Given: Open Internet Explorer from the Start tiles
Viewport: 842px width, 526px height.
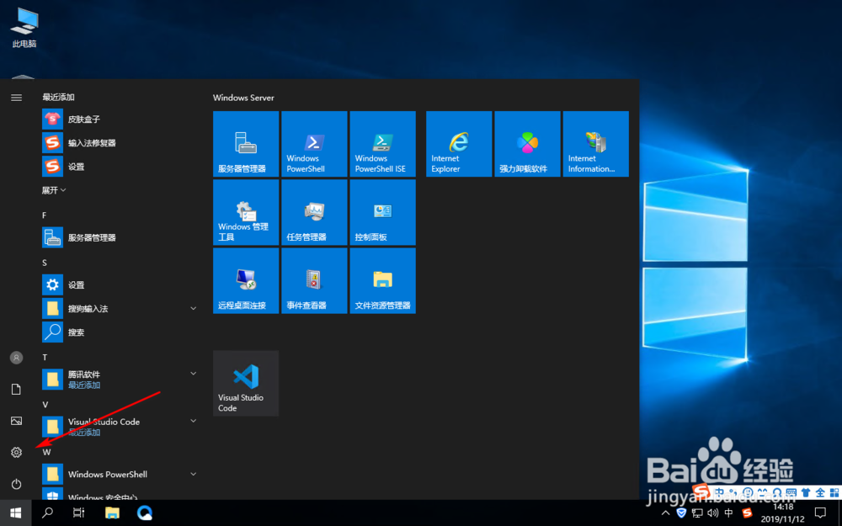Looking at the screenshot, I should point(459,143).
